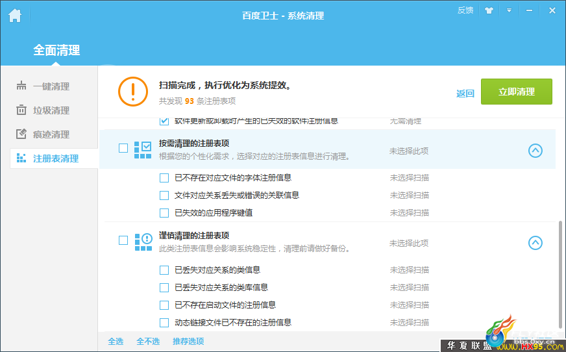Check 已不存在启动文件的注册信息
Viewport: 566px width, 352px height.
coord(164,305)
